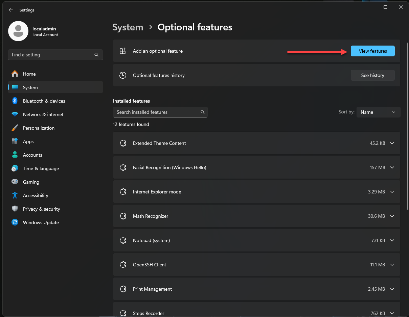The width and height of the screenshot is (409, 317).
Task: Expand Facial Recognition (Windows Hello) details
Action: [392, 167]
